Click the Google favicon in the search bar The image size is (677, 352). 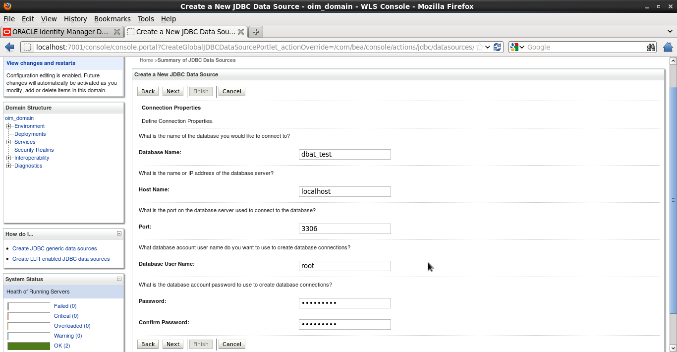(x=514, y=47)
